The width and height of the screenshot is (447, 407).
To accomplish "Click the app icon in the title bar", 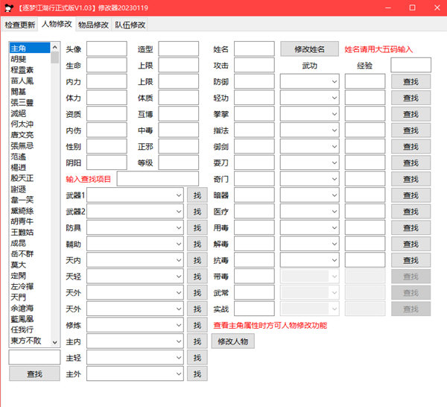I will (x=9, y=7).
